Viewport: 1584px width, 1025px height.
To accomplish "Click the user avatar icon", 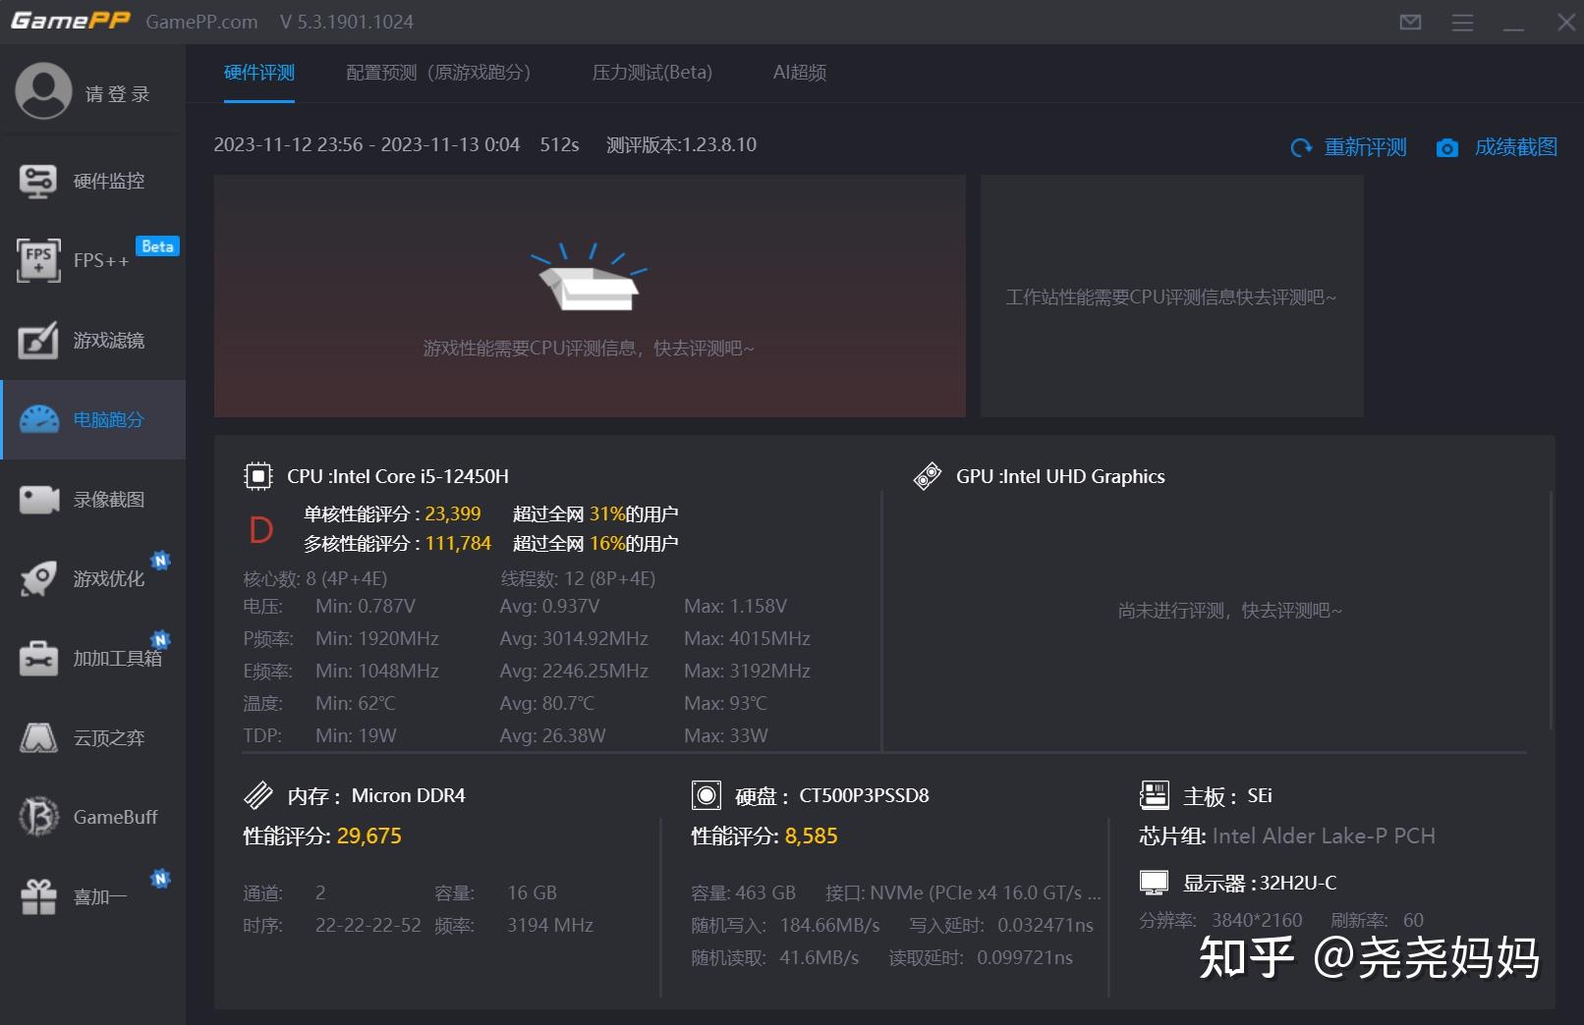I will coord(43,91).
